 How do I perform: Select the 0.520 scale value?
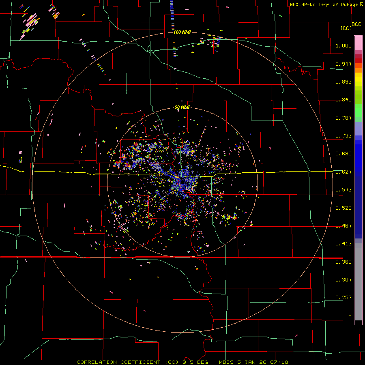coord(344,208)
